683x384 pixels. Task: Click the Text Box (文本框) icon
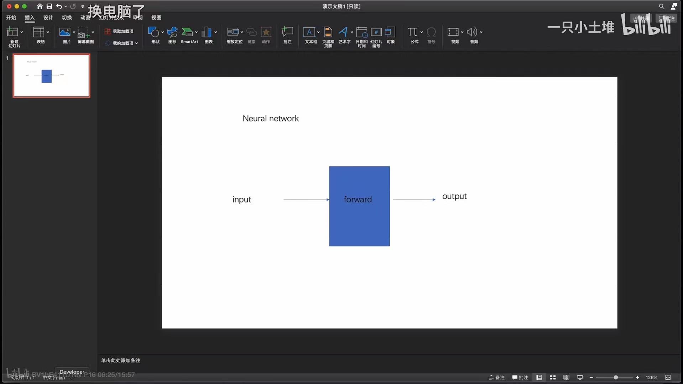coord(309,32)
